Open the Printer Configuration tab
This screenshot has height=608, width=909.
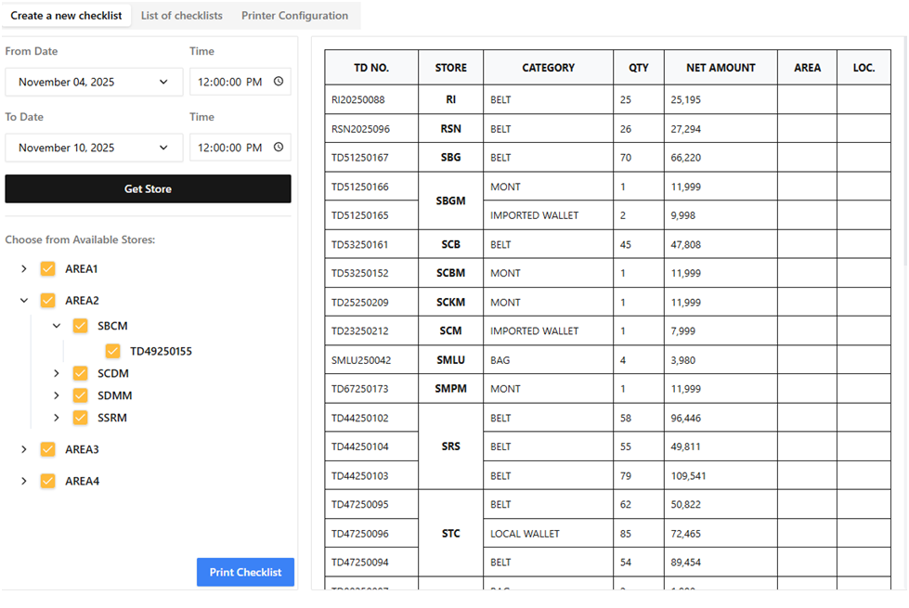(x=294, y=16)
